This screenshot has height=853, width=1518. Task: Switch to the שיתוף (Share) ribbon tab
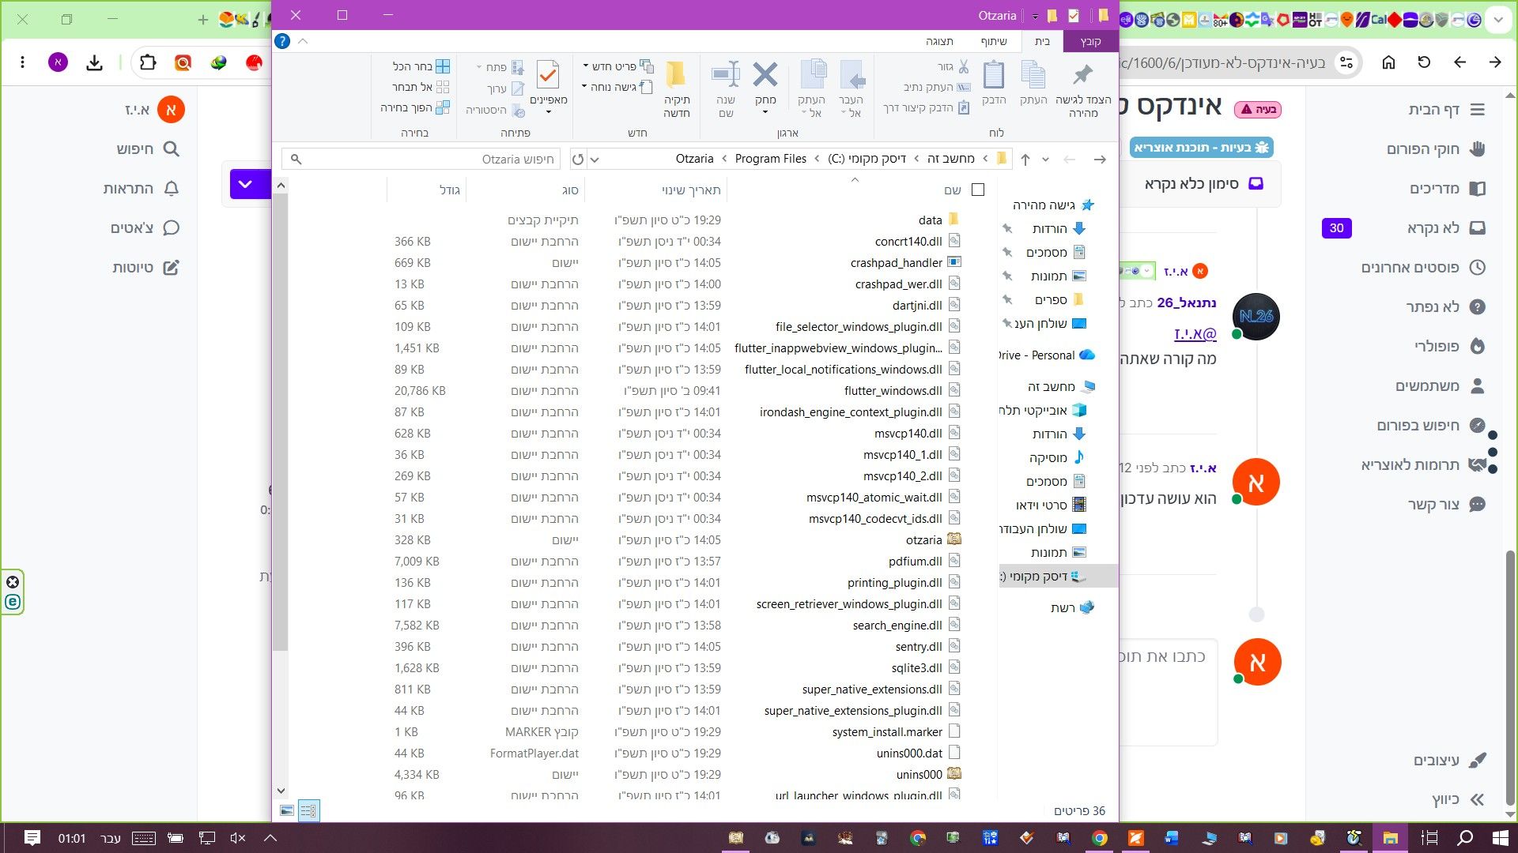994,41
